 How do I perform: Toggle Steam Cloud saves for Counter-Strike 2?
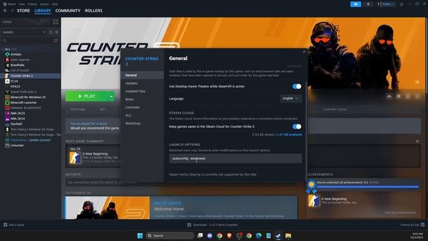click(297, 127)
